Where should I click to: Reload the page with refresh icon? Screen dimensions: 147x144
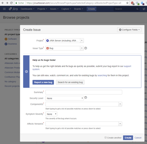click(x=11, y=3)
